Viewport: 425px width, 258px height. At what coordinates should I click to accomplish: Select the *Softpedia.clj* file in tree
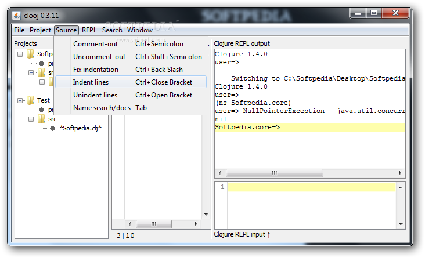click(x=81, y=128)
